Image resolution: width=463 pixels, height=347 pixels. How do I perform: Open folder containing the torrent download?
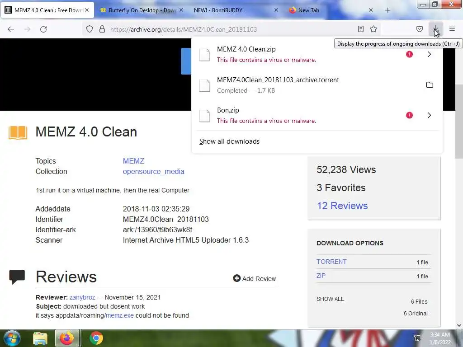click(x=430, y=85)
